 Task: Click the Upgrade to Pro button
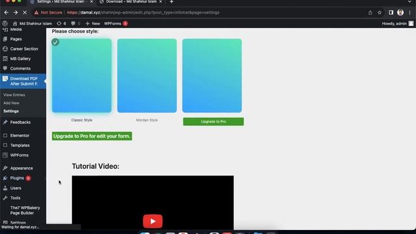coord(213,122)
